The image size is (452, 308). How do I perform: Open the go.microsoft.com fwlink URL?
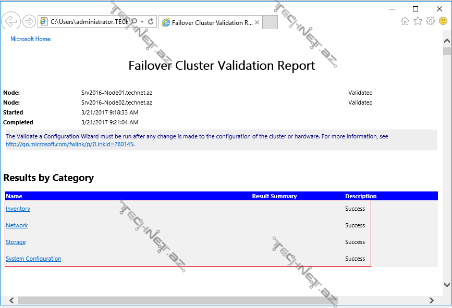(69, 144)
